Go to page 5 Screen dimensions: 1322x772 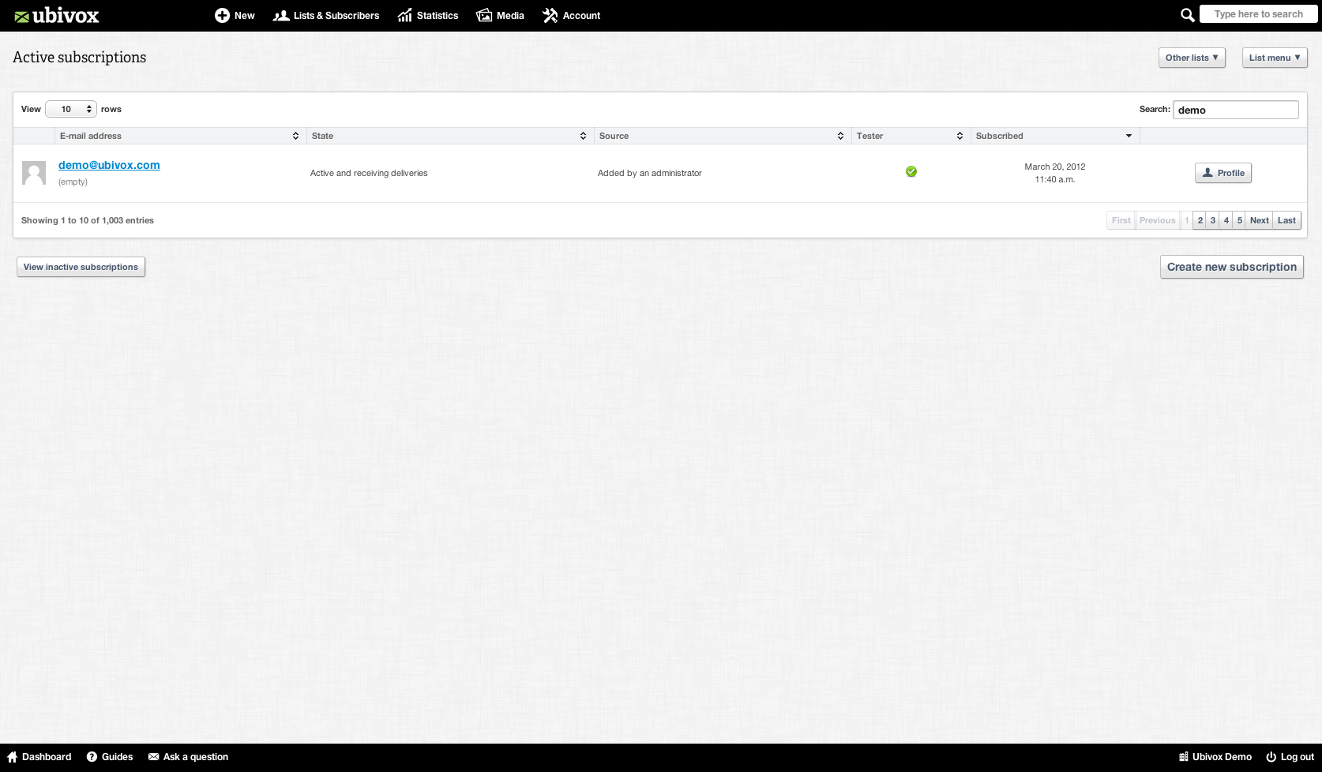tap(1240, 220)
